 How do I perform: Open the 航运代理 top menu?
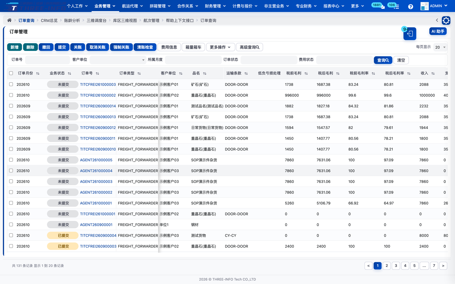click(x=132, y=6)
